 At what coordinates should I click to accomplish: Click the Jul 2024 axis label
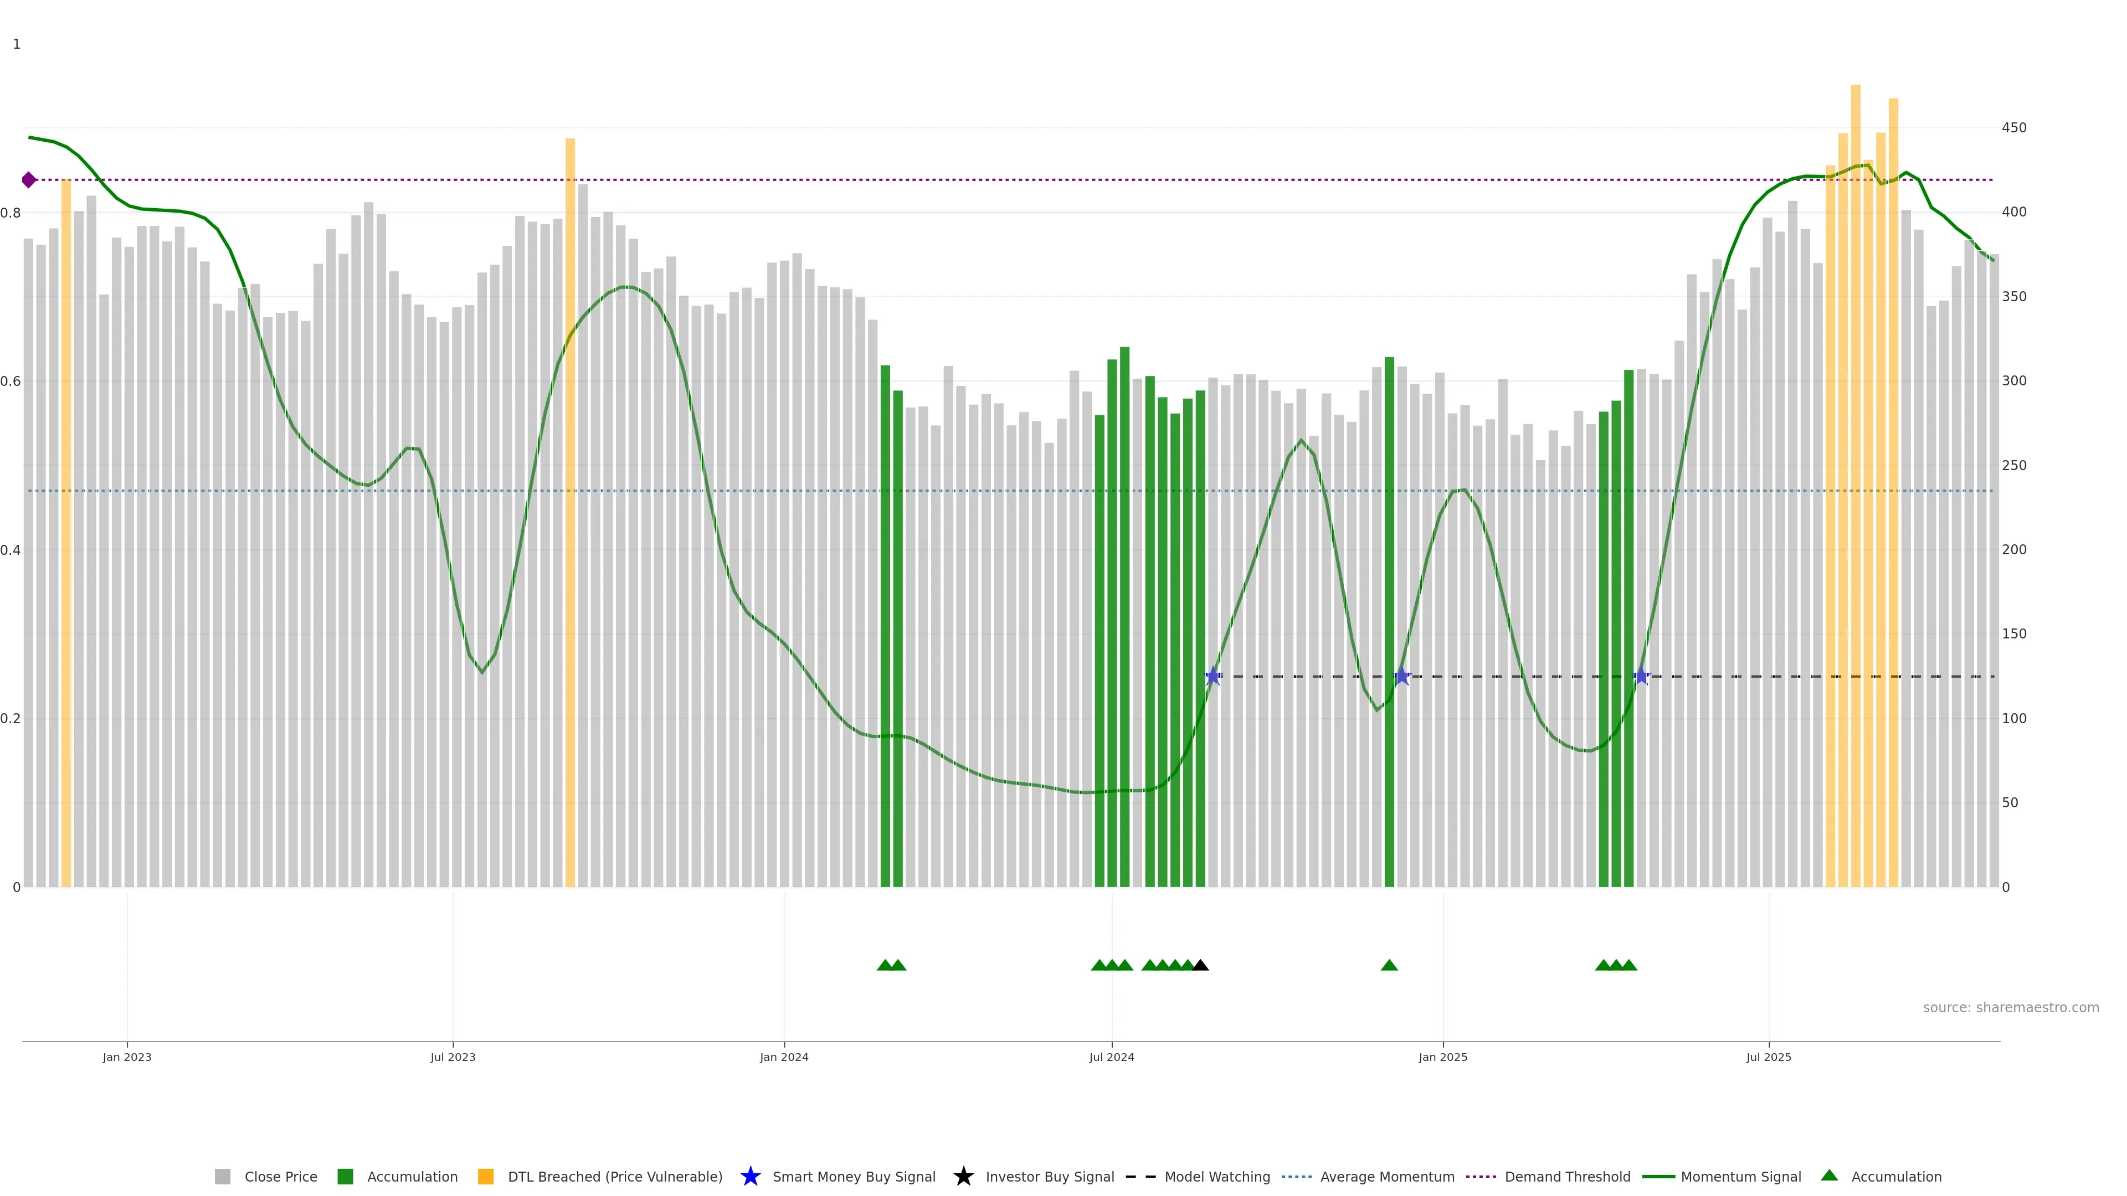[x=1111, y=1056]
